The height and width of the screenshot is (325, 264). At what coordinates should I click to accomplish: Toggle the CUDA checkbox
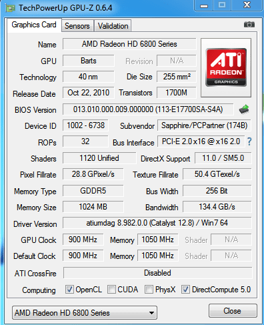[x=111, y=290]
